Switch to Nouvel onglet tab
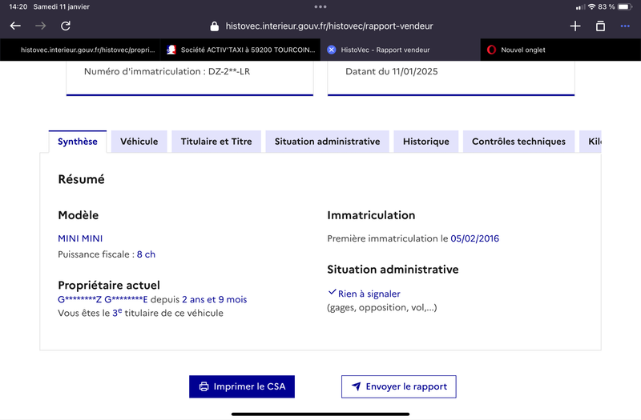Screen dimensions: 641x420 [561, 50]
